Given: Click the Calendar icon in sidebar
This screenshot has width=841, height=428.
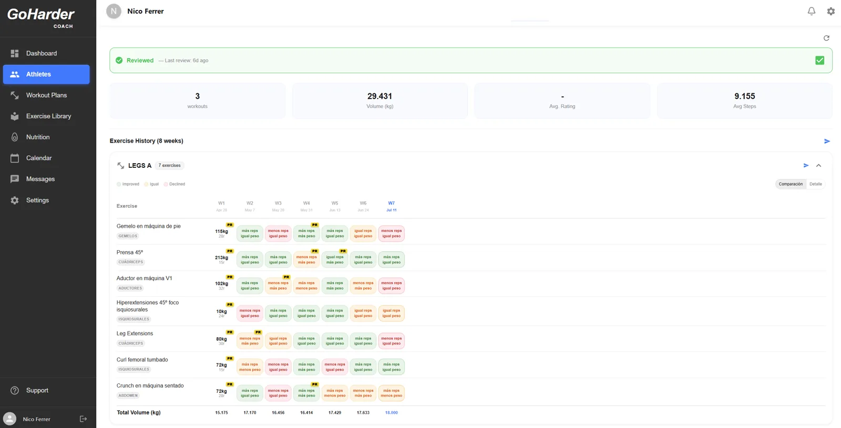Looking at the screenshot, I should 15,158.
